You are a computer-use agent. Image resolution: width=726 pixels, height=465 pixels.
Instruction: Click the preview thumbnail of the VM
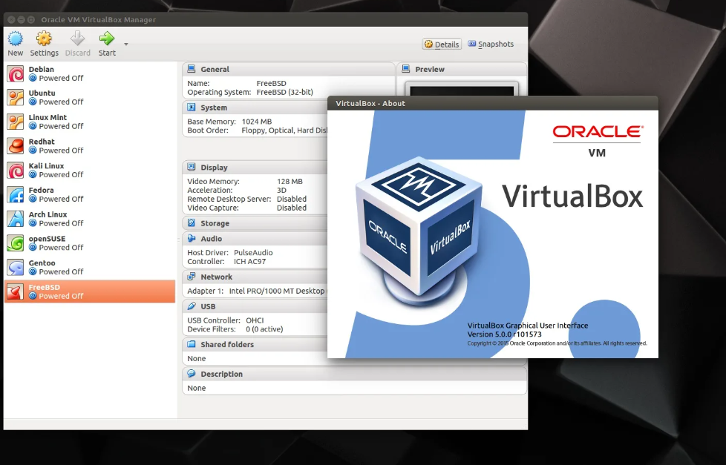462,89
